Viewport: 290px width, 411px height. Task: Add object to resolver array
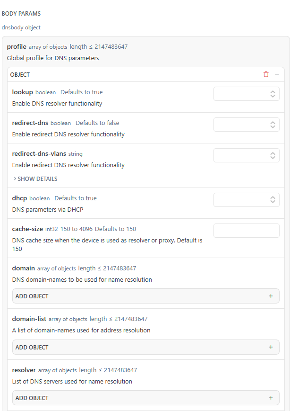[146, 398]
